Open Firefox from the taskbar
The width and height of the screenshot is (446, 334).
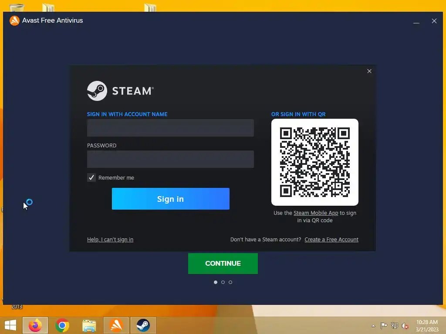[x=35, y=325]
